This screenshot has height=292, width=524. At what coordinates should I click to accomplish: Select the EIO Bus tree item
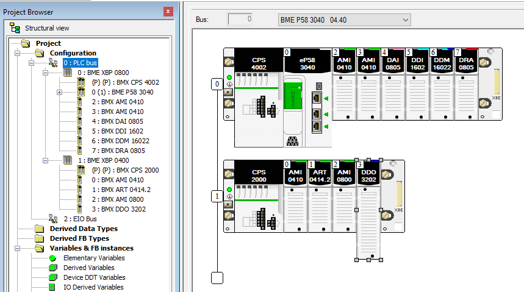(81, 219)
